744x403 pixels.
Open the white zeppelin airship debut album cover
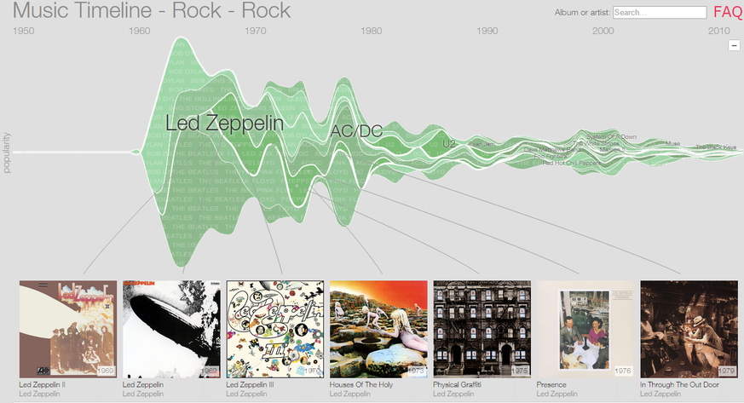point(171,329)
